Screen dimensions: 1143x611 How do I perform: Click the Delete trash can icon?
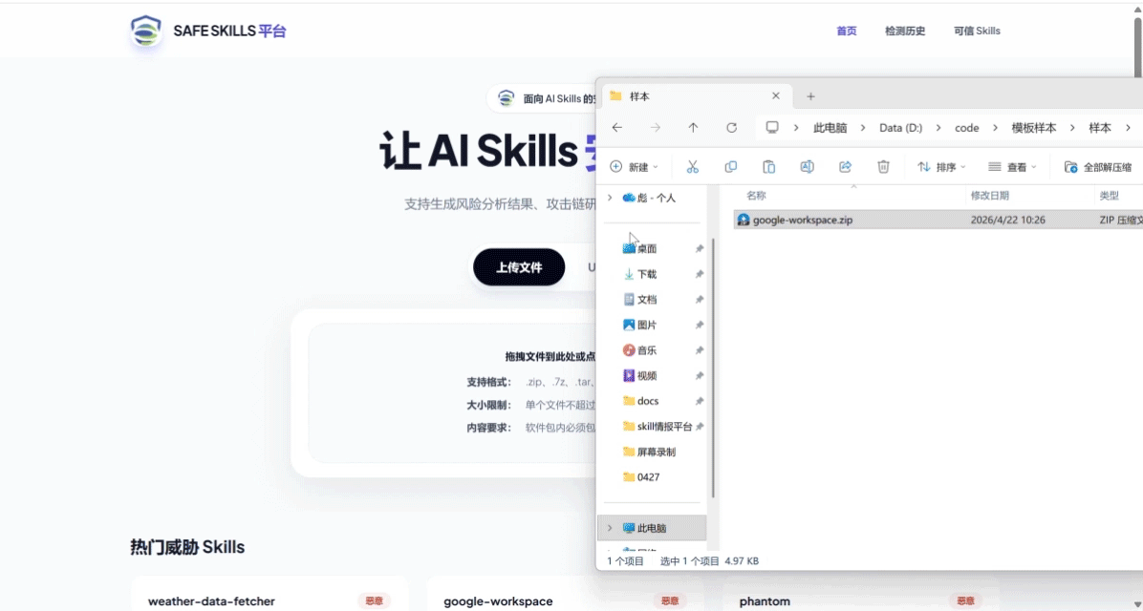click(883, 167)
